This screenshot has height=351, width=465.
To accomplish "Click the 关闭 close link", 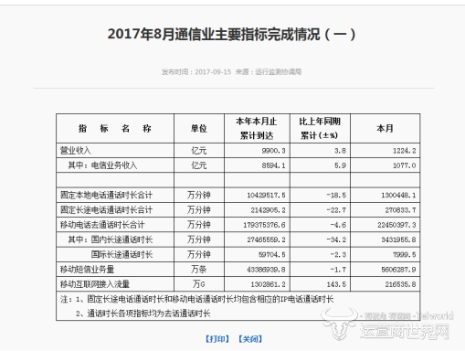I will tap(250, 339).
